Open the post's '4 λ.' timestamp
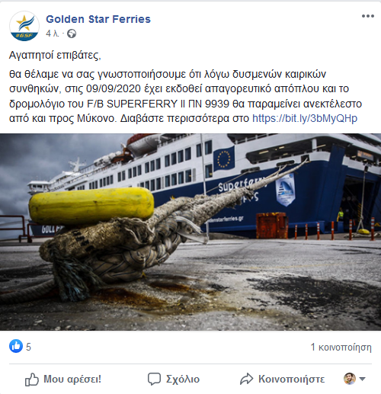This screenshot has height=394, width=381. (53, 34)
